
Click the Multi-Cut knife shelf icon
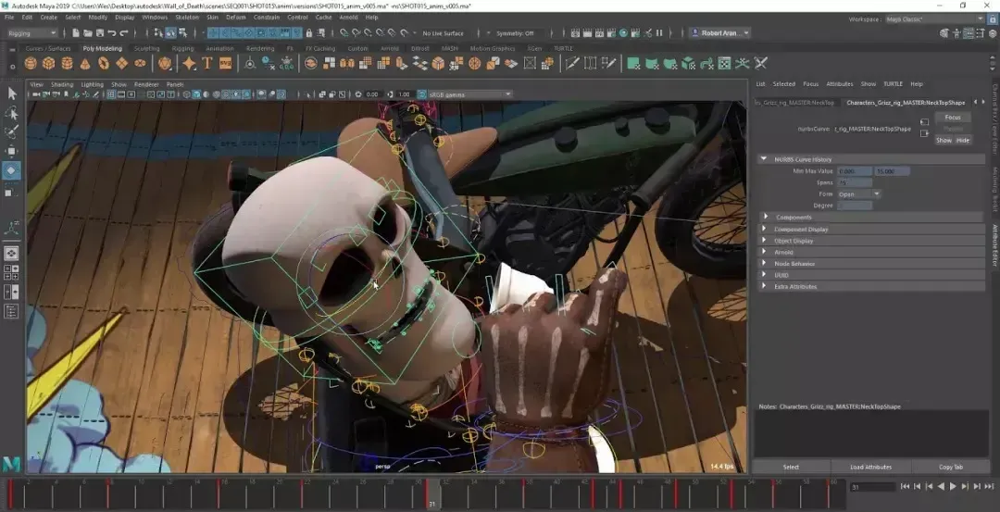point(572,63)
